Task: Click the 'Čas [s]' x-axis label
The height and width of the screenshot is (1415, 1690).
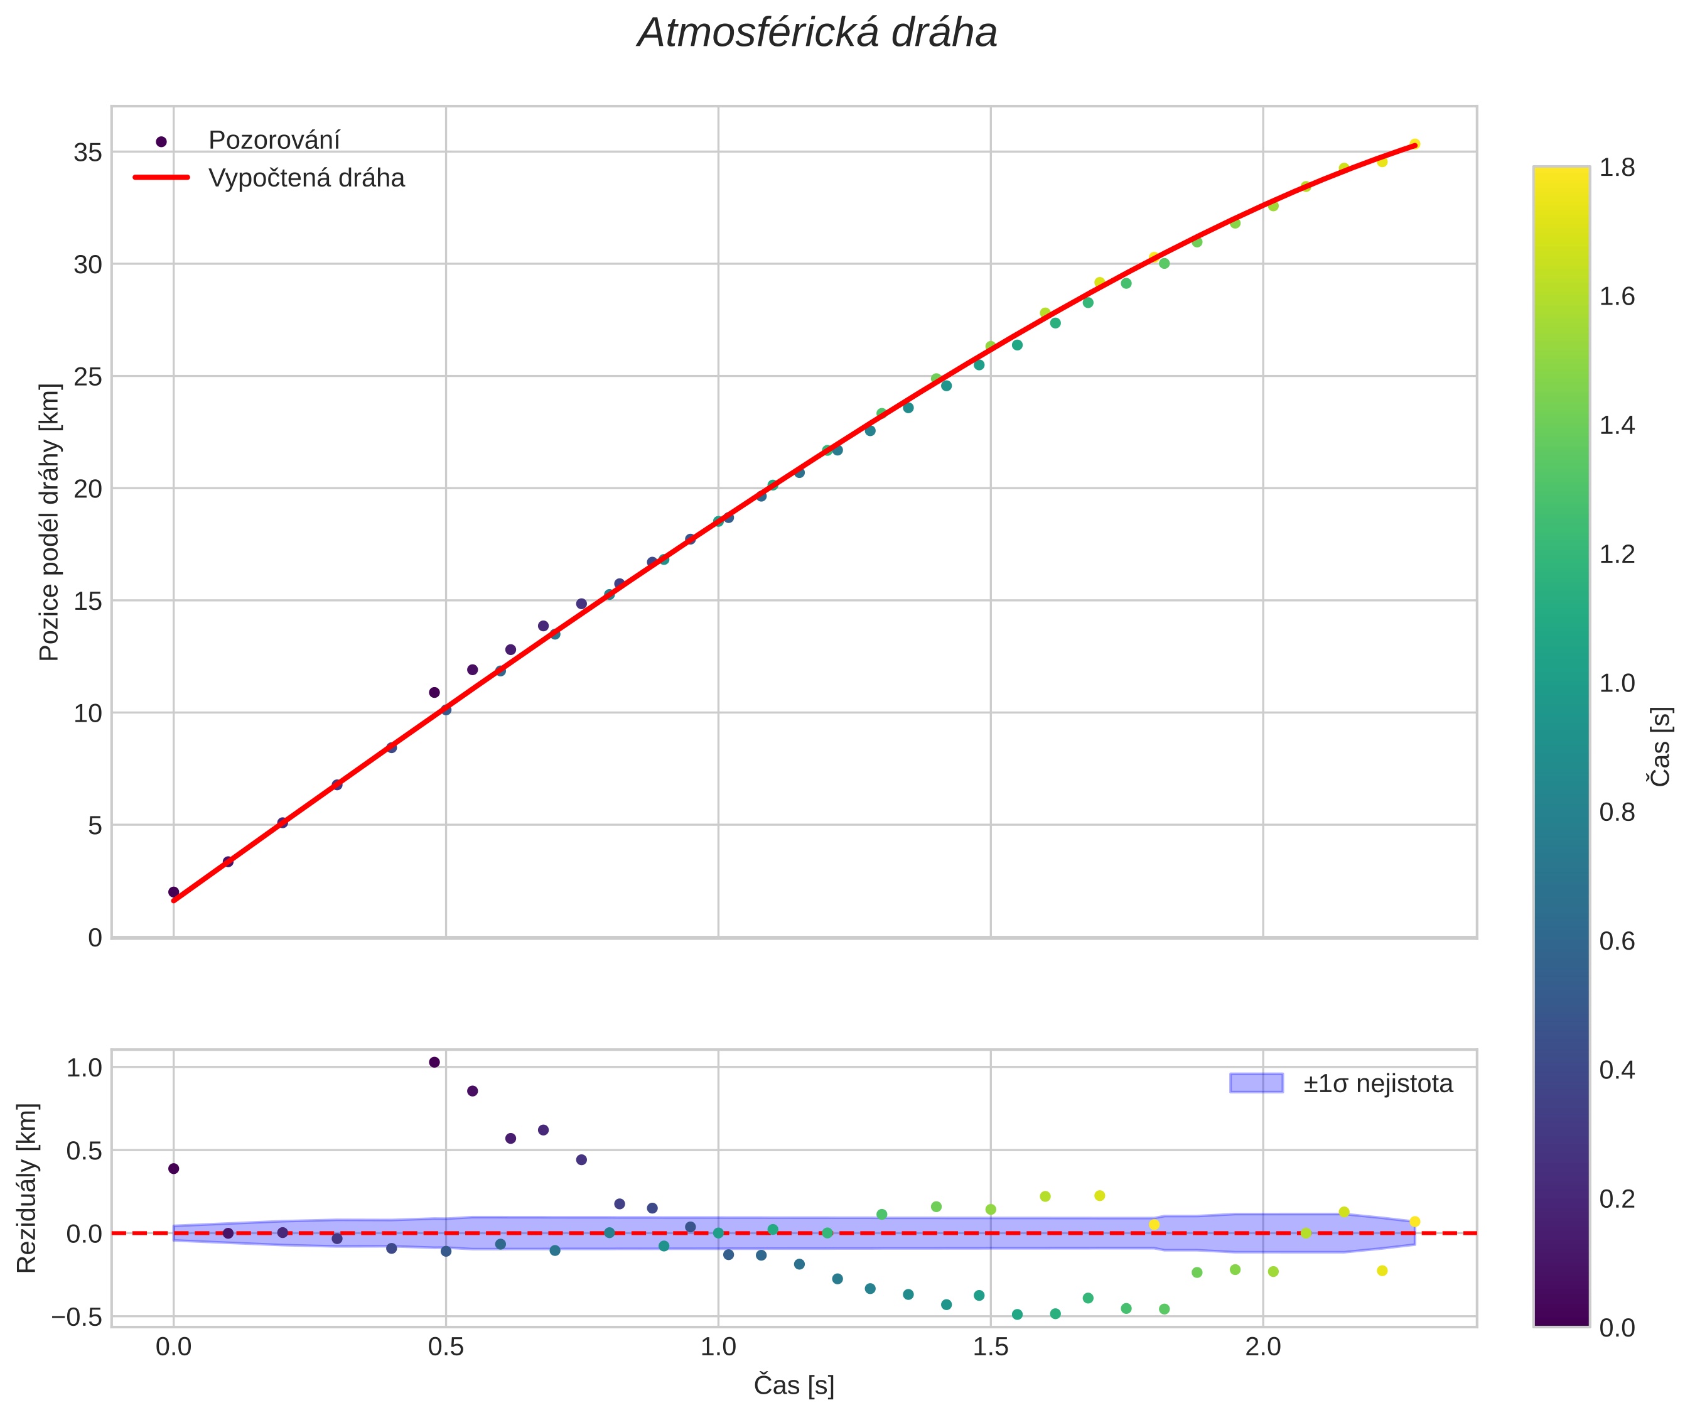Action: 794,1385
